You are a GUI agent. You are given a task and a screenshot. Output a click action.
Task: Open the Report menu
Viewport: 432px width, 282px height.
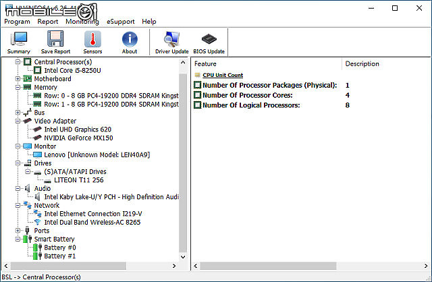coord(48,22)
